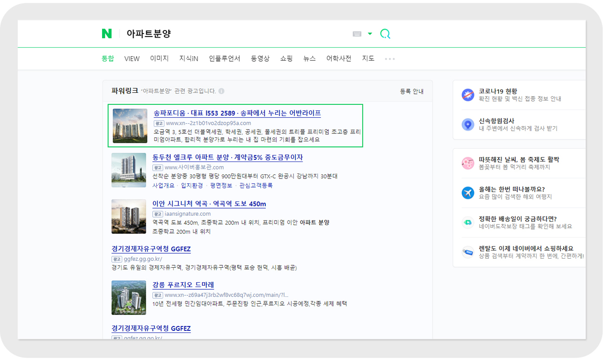Expand more search tabs with the ellipsis
603x363 pixels.
(x=390, y=59)
